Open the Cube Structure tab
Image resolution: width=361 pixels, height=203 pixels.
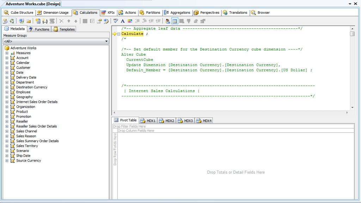coord(19,12)
